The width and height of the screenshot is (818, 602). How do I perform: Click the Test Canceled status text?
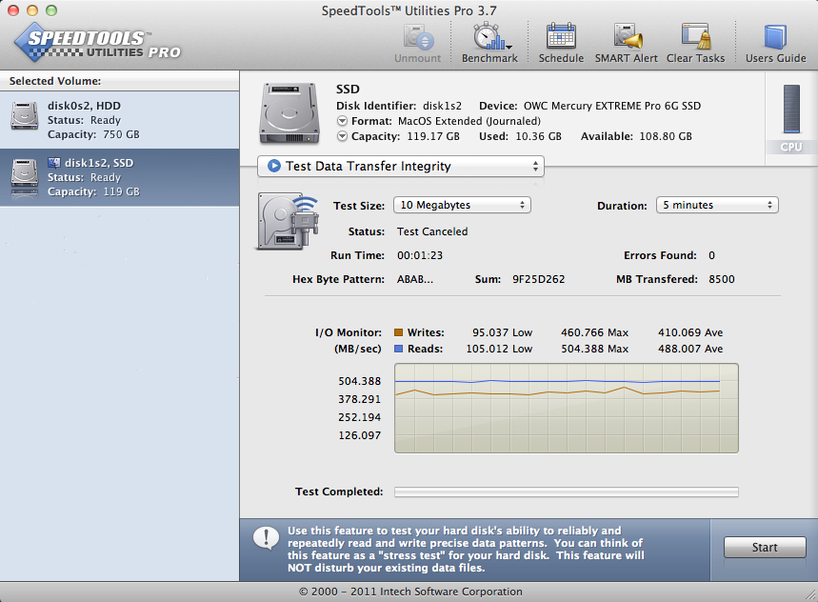tap(432, 231)
